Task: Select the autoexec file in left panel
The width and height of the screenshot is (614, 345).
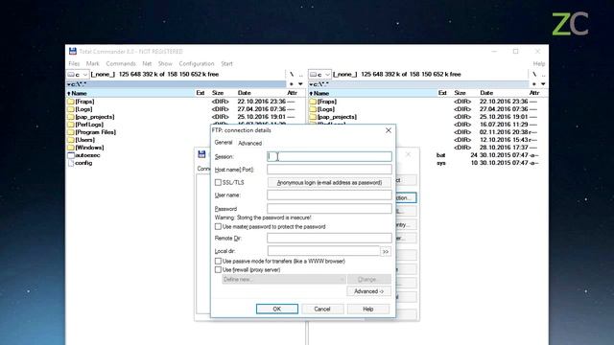Action: click(83, 155)
